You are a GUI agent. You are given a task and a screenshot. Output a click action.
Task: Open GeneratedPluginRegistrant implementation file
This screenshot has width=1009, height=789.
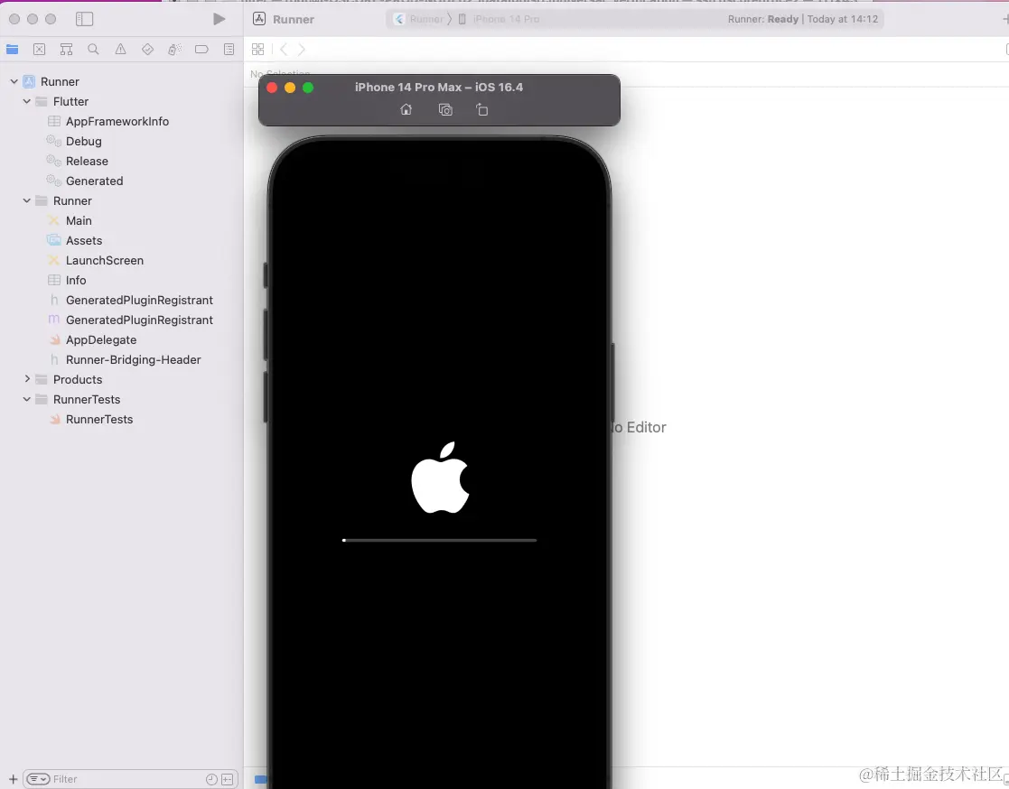(x=139, y=320)
